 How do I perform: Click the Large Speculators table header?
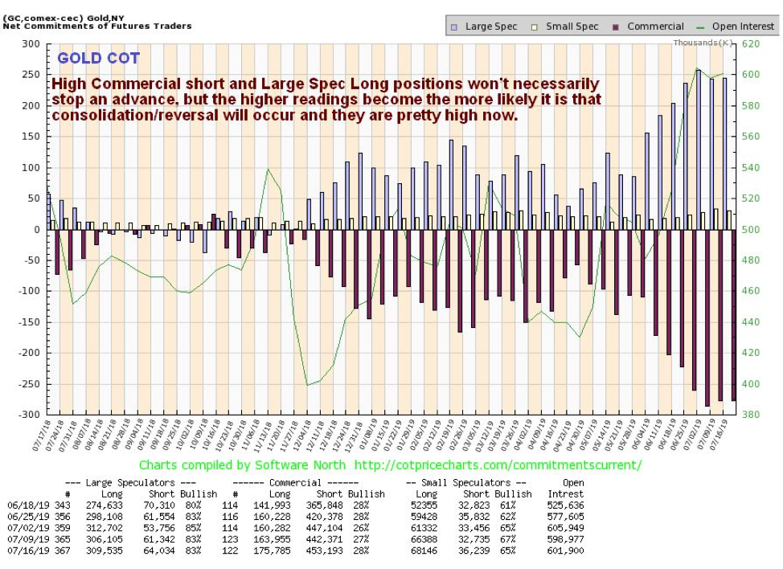point(130,483)
